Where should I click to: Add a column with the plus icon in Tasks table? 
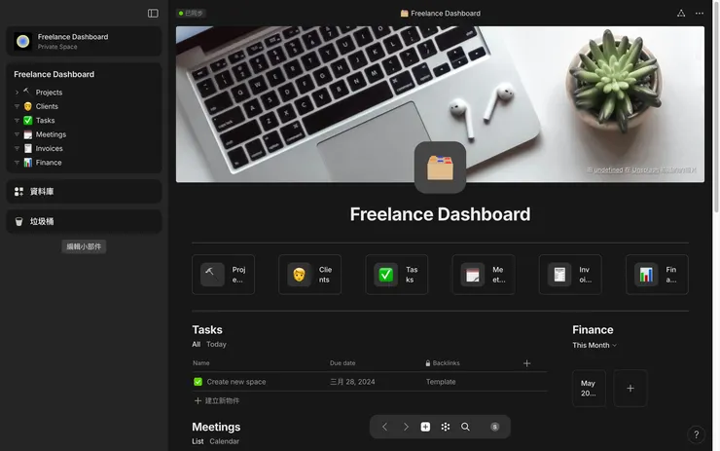tap(526, 363)
